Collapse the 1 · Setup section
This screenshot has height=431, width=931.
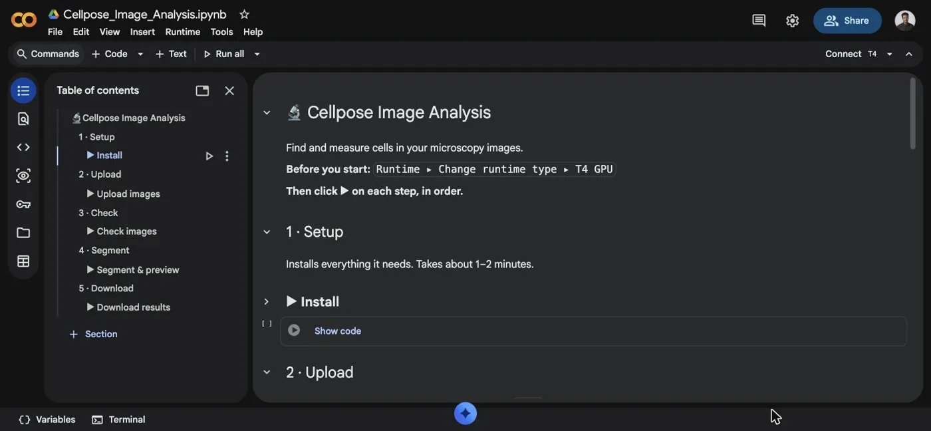click(x=267, y=232)
